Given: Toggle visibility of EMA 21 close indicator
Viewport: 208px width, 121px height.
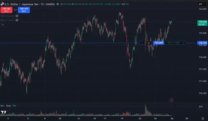Looking at the screenshot, I should pos(17,20).
